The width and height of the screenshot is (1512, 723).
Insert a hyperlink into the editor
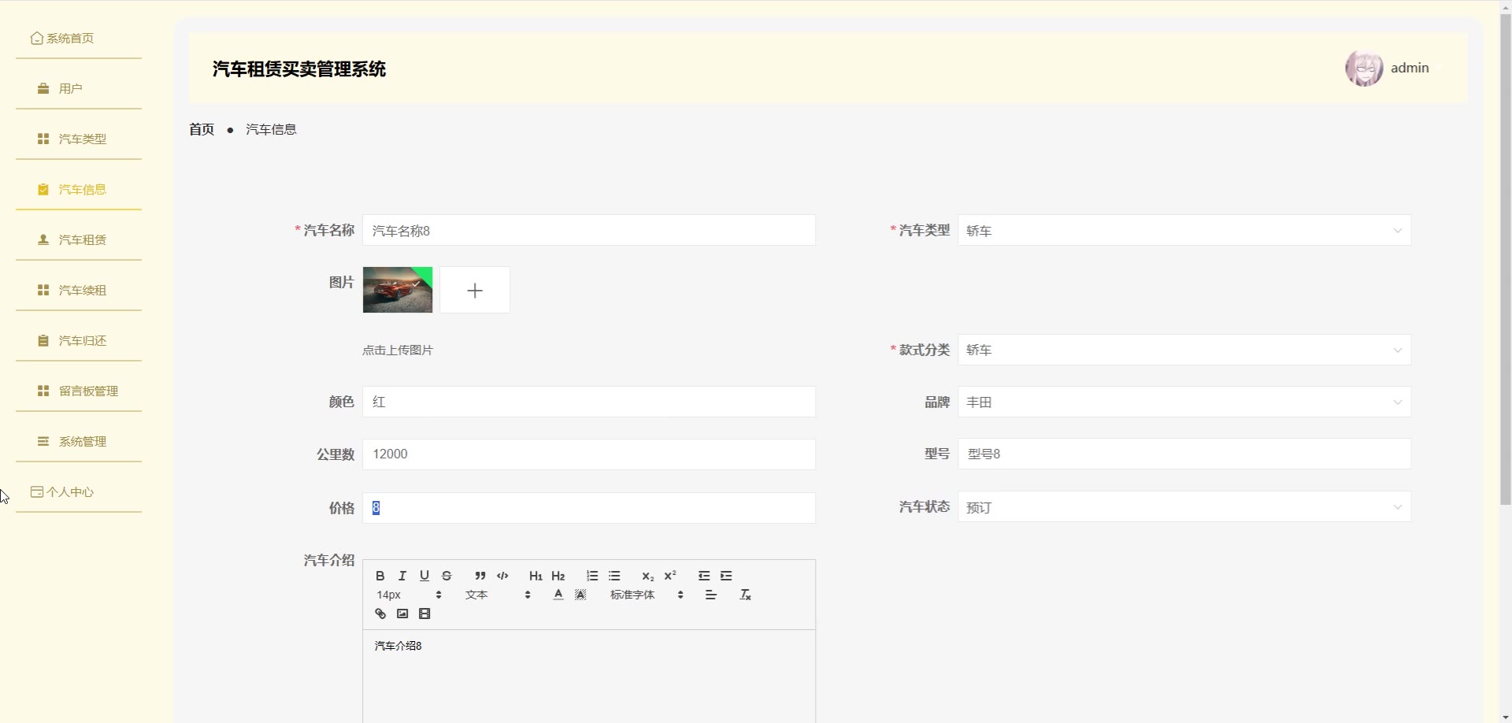tap(380, 614)
